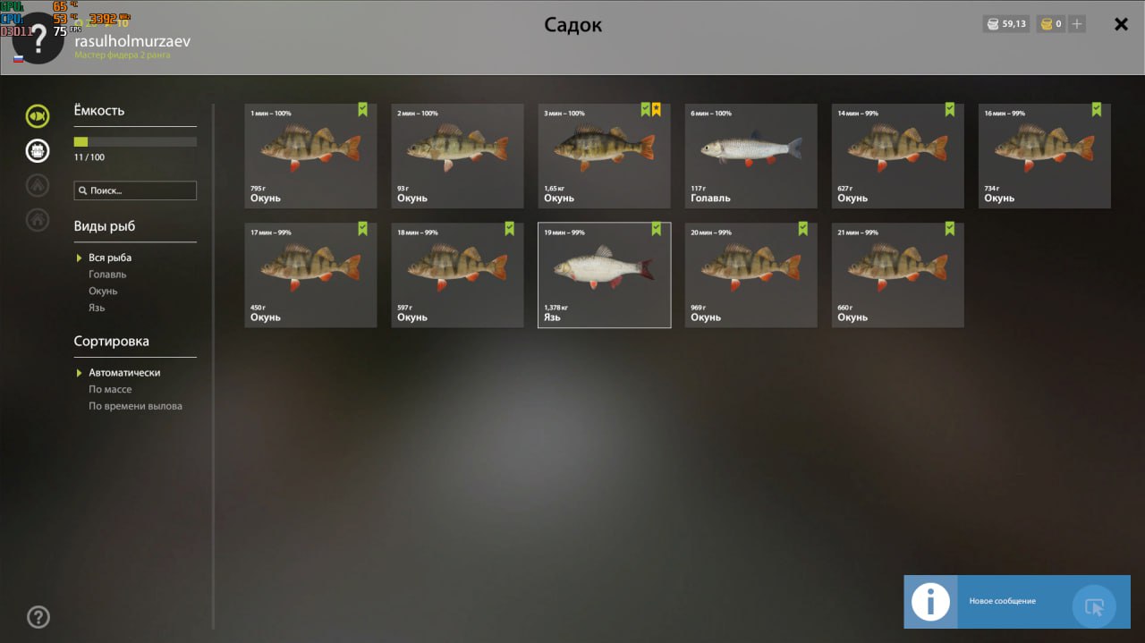The image size is (1145, 643).
Task: Open the new message info icon
Action: pos(930,602)
